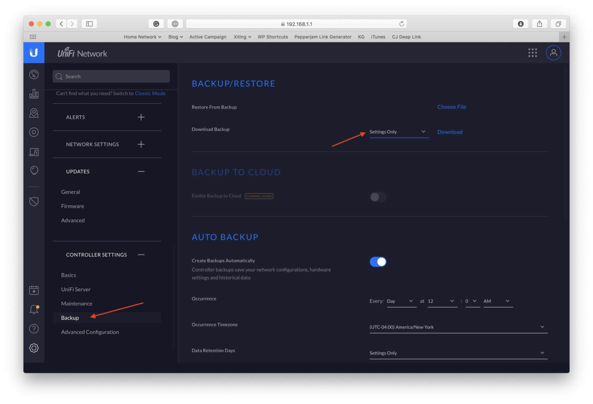Select Backup in Controller Settings
Image resolution: width=593 pixels, height=404 pixels.
coord(107,318)
